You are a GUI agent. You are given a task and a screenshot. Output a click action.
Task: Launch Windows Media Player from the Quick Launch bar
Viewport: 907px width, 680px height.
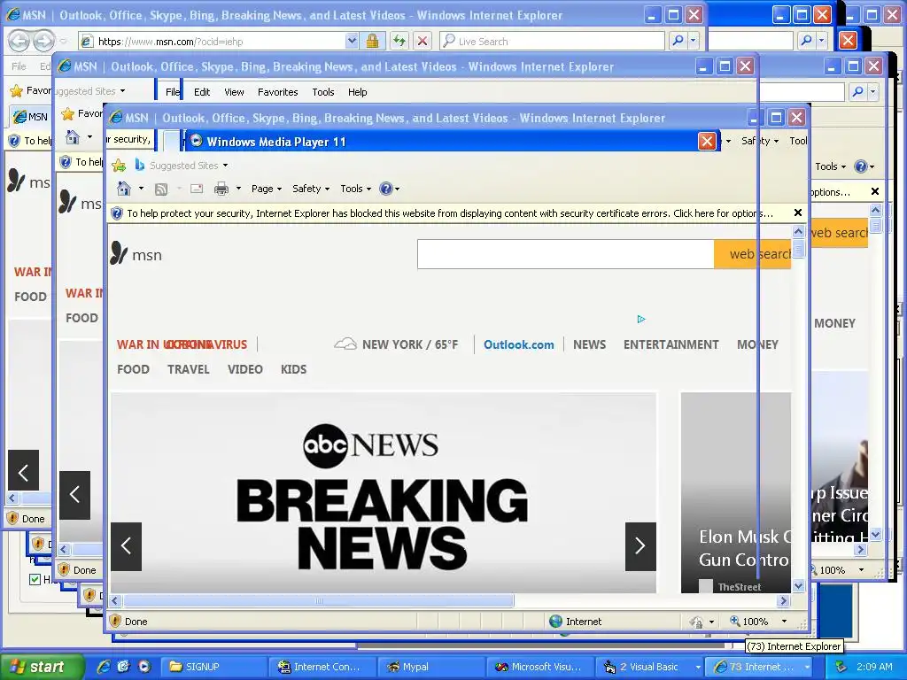click(144, 666)
